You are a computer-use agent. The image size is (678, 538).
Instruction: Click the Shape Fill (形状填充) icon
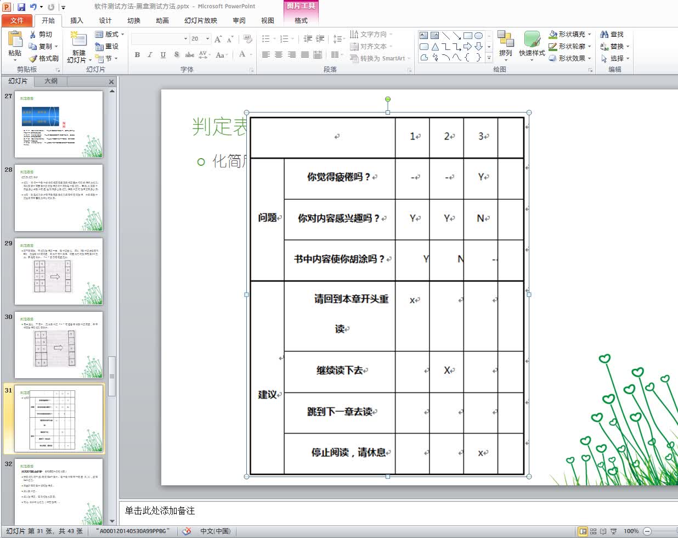tap(562, 33)
